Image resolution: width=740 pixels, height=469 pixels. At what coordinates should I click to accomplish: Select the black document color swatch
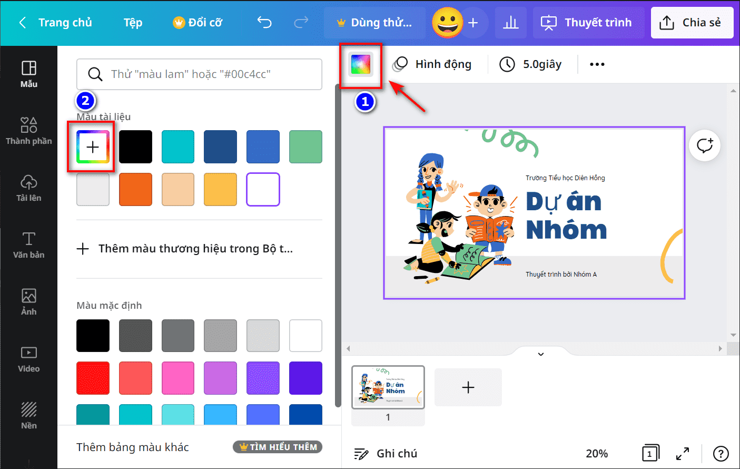pos(135,146)
